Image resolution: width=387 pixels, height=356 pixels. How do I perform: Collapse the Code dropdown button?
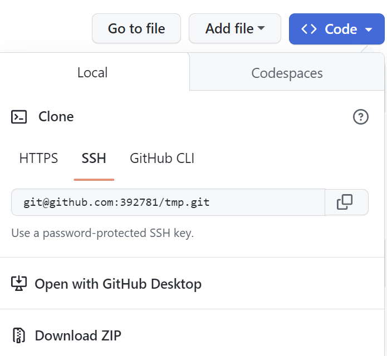(337, 29)
